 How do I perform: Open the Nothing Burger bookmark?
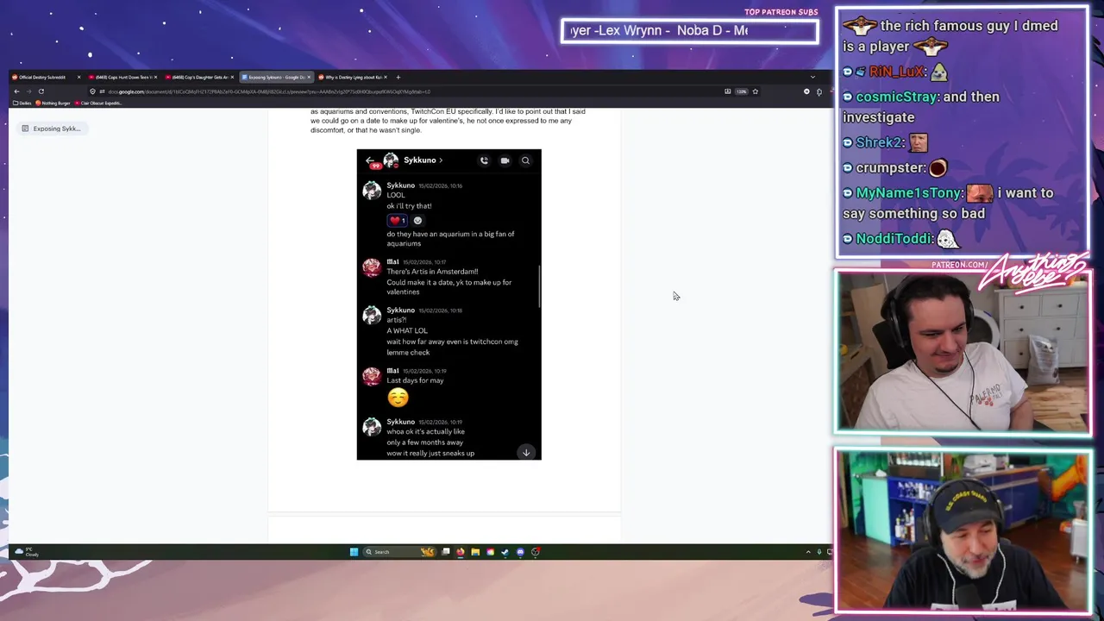[x=53, y=103]
